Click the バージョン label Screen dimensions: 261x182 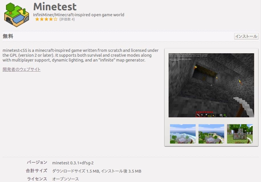[x=37, y=162]
